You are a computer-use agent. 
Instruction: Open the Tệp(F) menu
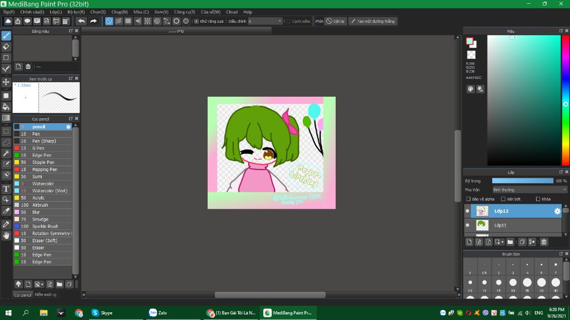click(x=9, y=12)
